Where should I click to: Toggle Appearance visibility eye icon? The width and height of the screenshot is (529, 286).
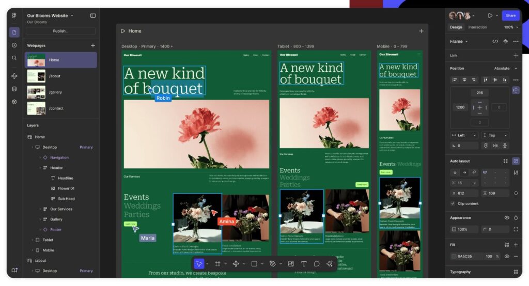click(507, 218)
